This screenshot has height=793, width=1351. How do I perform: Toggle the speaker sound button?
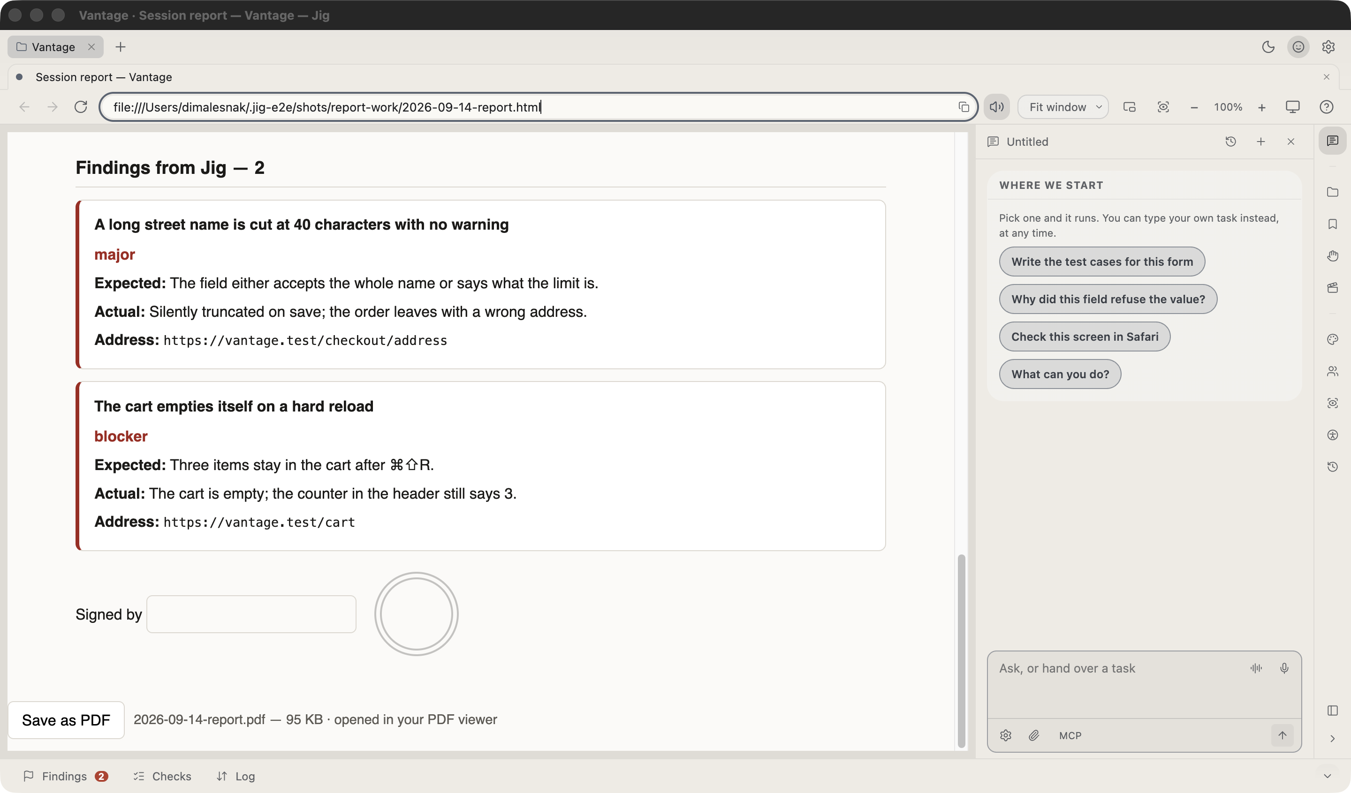pyautogui.click(x=997, y=107)
